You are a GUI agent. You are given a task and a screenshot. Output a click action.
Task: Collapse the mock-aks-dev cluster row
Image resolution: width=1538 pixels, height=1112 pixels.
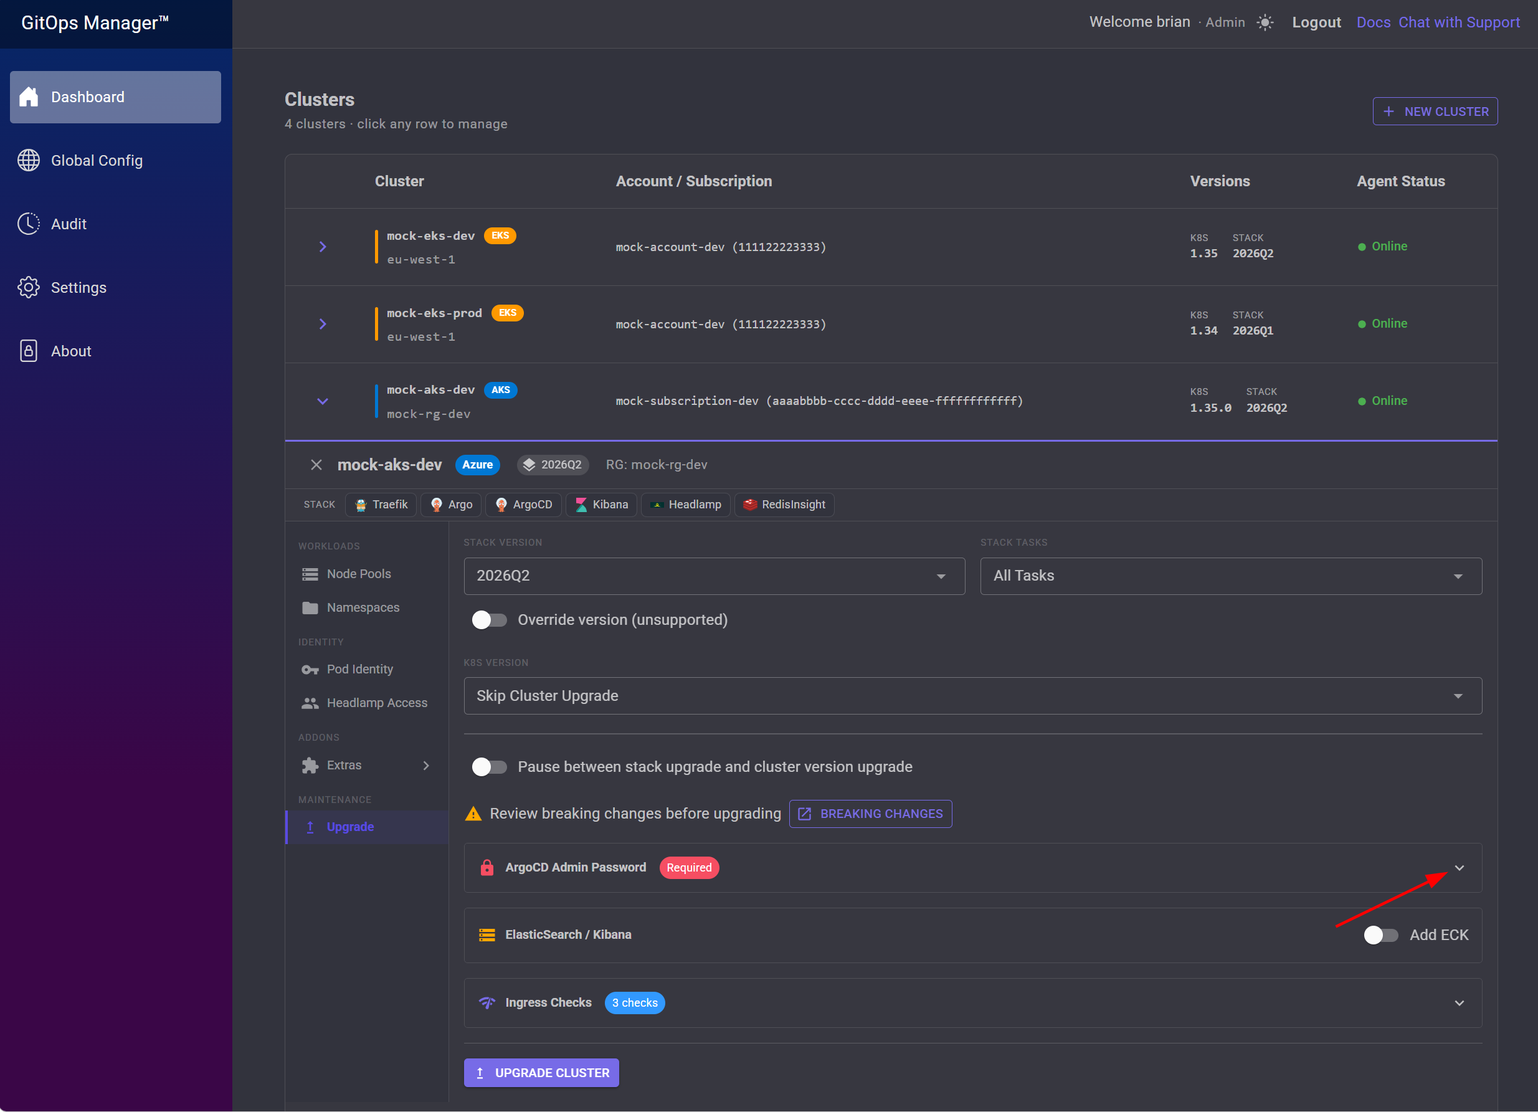coord(323,401)
